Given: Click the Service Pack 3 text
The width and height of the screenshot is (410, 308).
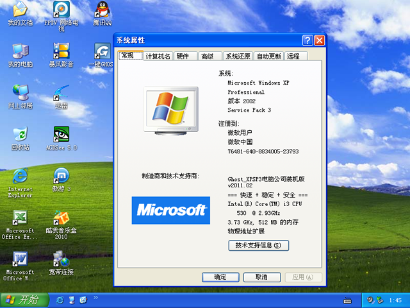Looking at the screenshot, I should (249, 110).
